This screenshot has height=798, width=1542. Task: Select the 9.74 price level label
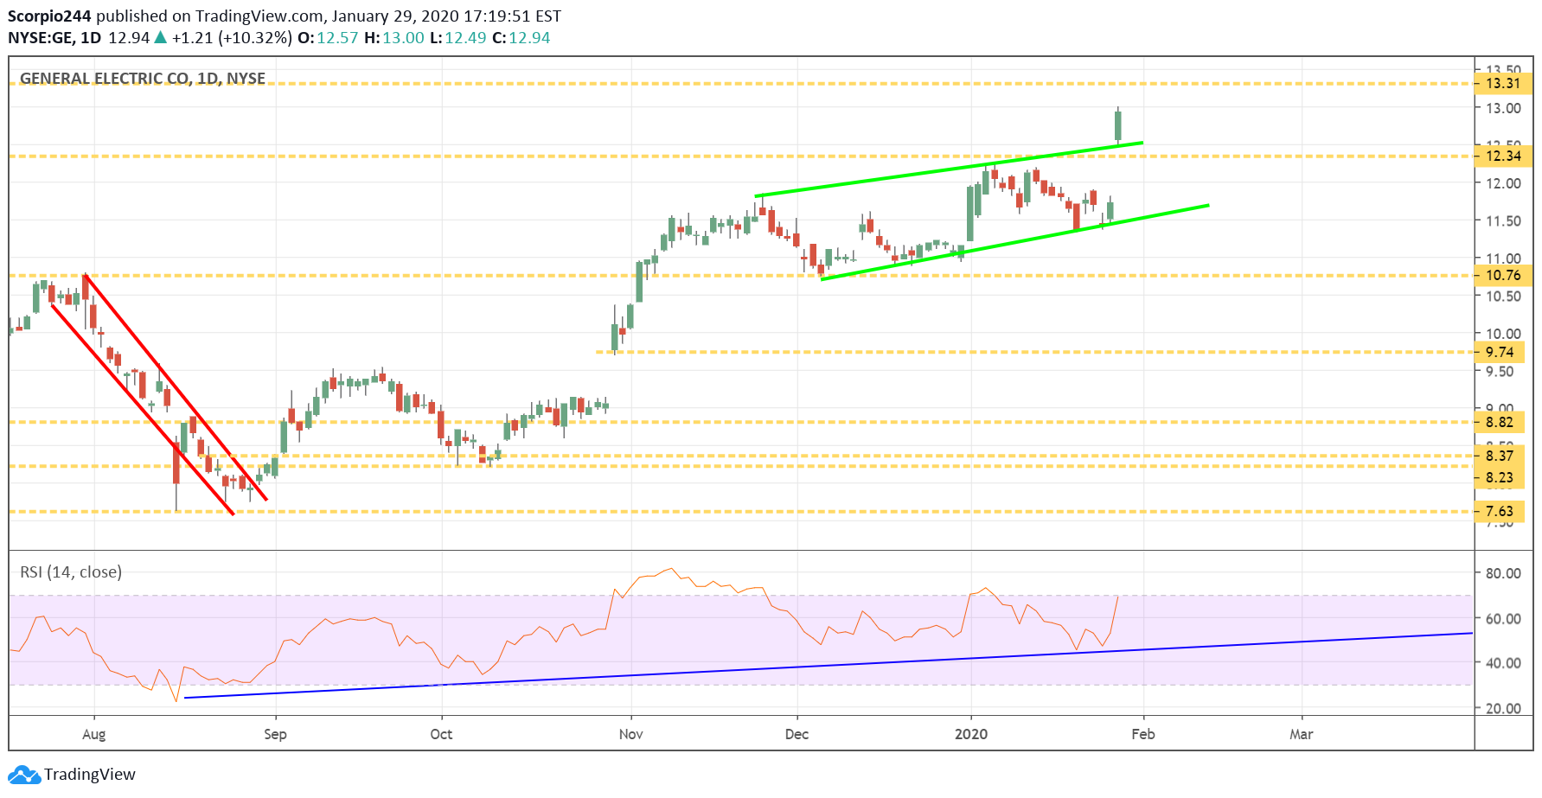click(1500, 353)
